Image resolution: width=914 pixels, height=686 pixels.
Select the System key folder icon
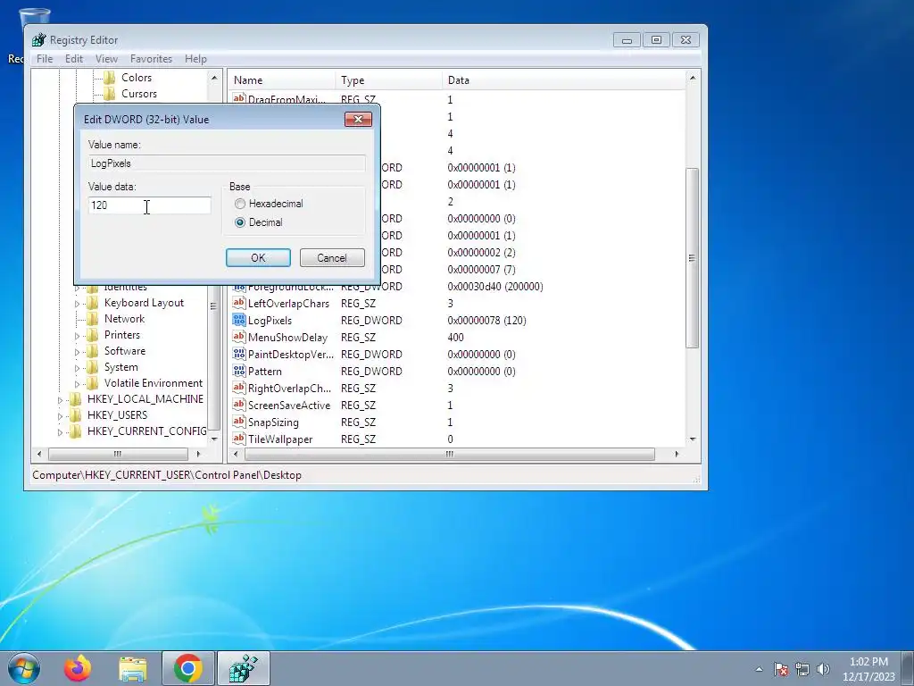click(x=92, y=367)
